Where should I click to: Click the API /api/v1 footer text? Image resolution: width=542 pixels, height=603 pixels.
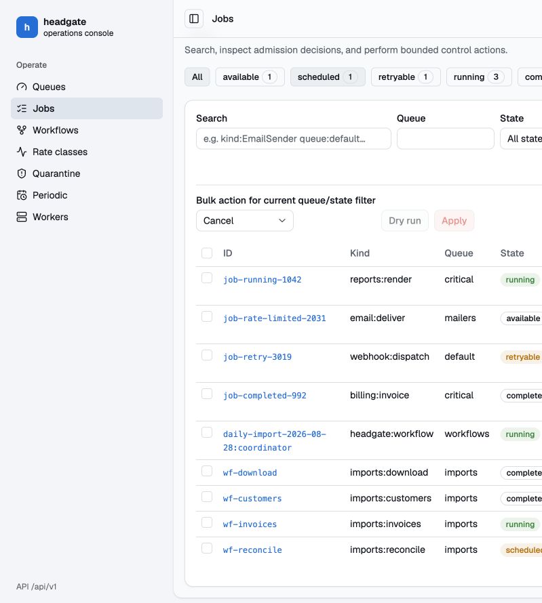(x=37, y=587)
